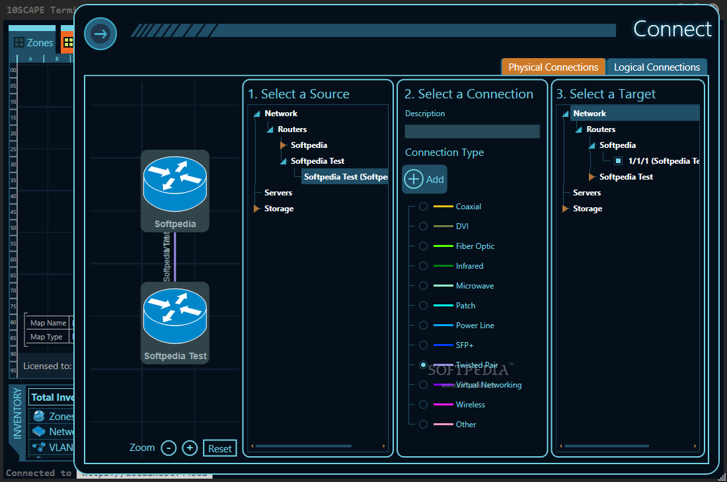
Task: Click the Softpedia Test router icon in diagram
Action: pyautogui.click(x=174, y=316)
